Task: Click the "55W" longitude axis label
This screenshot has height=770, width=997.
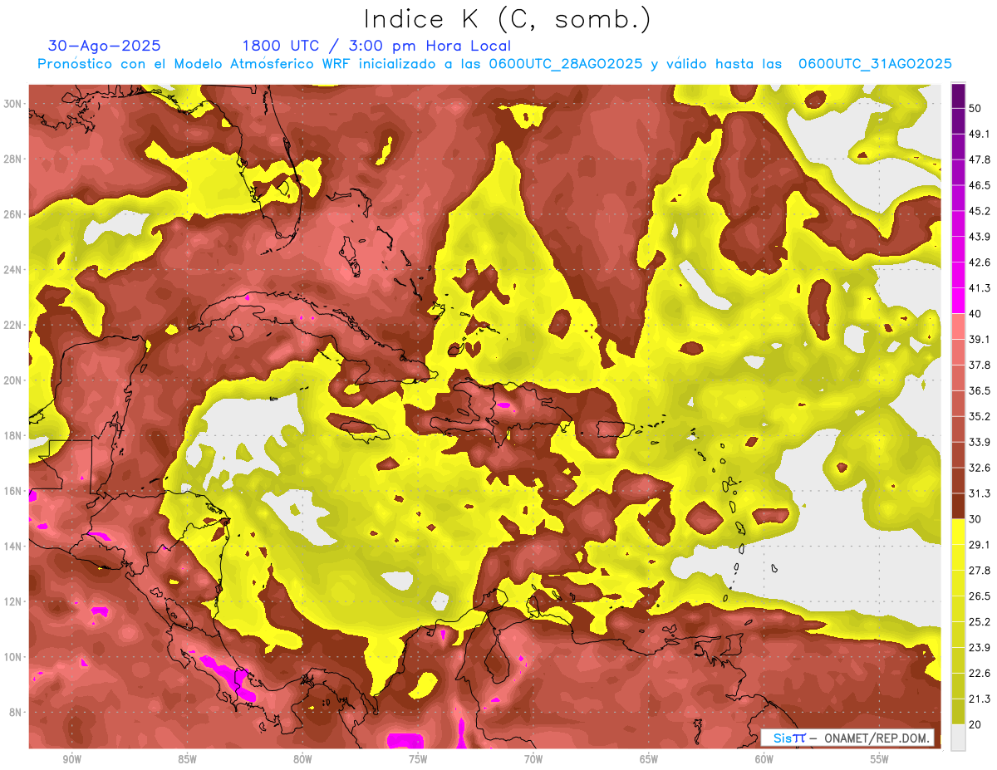Action: pyautogui.click(x=880, y=760)
